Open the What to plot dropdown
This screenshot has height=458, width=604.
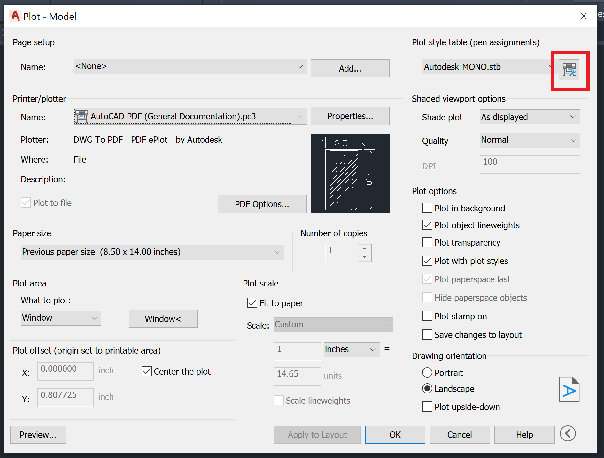tap(94, 318)
